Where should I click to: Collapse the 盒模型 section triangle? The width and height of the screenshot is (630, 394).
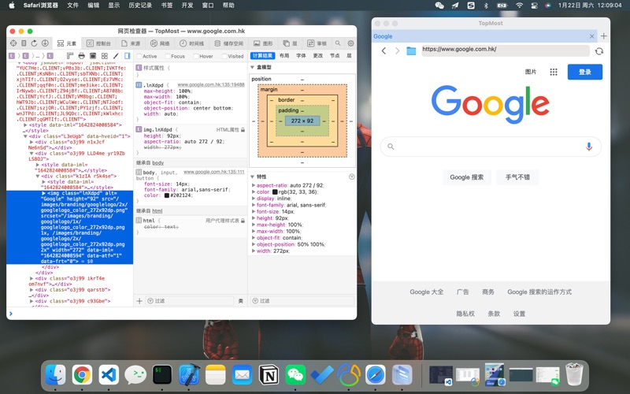tap(254, 68)
